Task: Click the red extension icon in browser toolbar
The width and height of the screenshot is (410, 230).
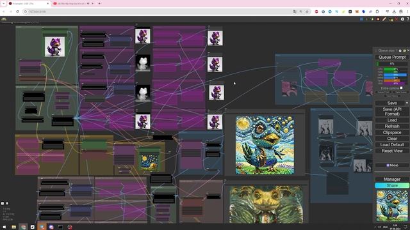Action: click(x=316, y=11)
